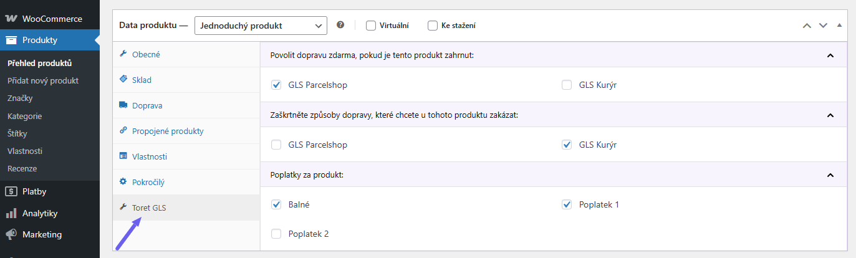Image resolution: width=856 pixels, height=258 pixels.
Task: Toggle Data produktu panel triangle
Action: point(839,25)
